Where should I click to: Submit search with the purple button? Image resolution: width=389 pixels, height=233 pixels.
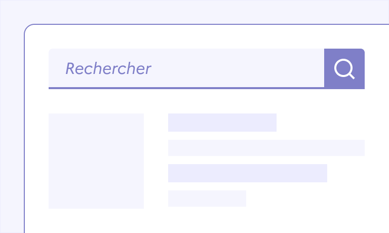coord(344,69)
